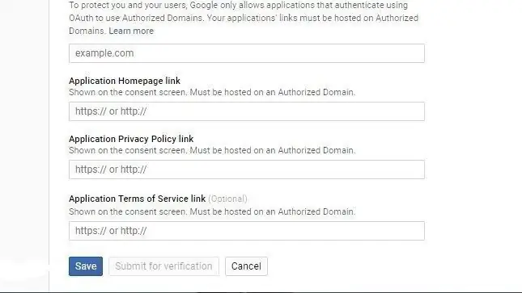The image size is (522, 293).
Task: Click the (Optional) text next to Terms of Service
Action: pos(227,199)
